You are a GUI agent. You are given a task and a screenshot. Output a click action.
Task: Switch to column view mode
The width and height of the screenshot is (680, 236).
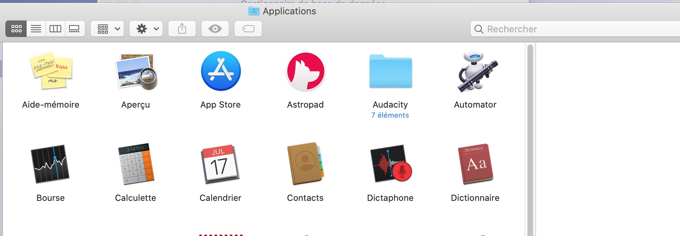coord(55,29)
